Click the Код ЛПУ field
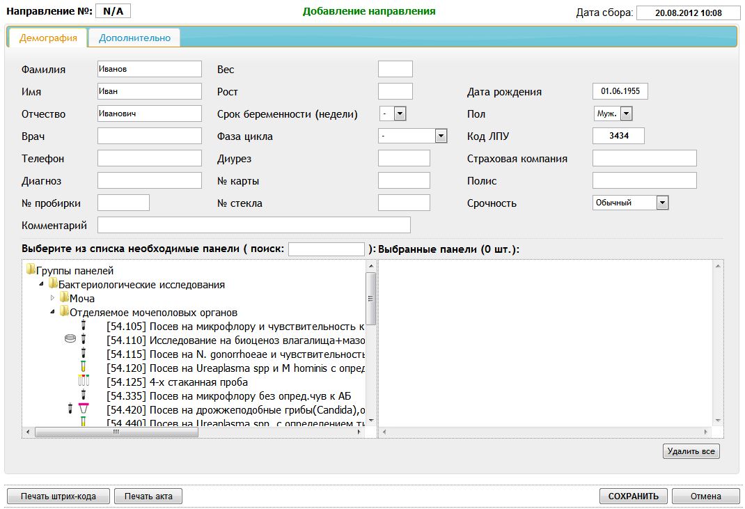745x509 pixels. (618, 136)
